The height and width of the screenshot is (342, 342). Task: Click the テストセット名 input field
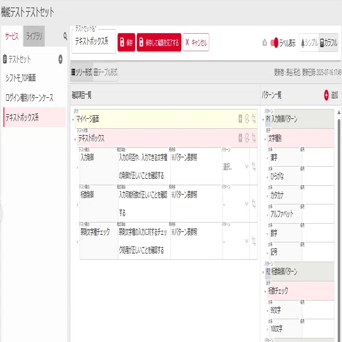pyautogui.click(x=94, y=41)
